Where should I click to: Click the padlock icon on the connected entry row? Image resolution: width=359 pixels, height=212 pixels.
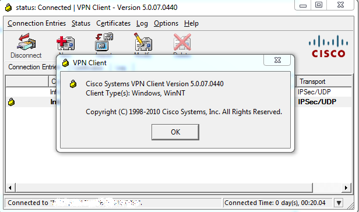[11, 102]
